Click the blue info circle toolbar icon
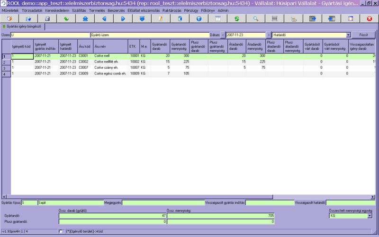Screen dimensions: 379x237 (x=199, y=18)
